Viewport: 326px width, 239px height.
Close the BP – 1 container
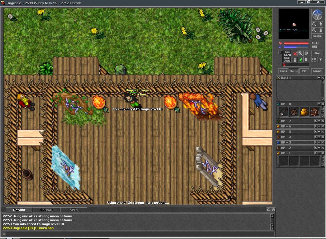[323, 153]
